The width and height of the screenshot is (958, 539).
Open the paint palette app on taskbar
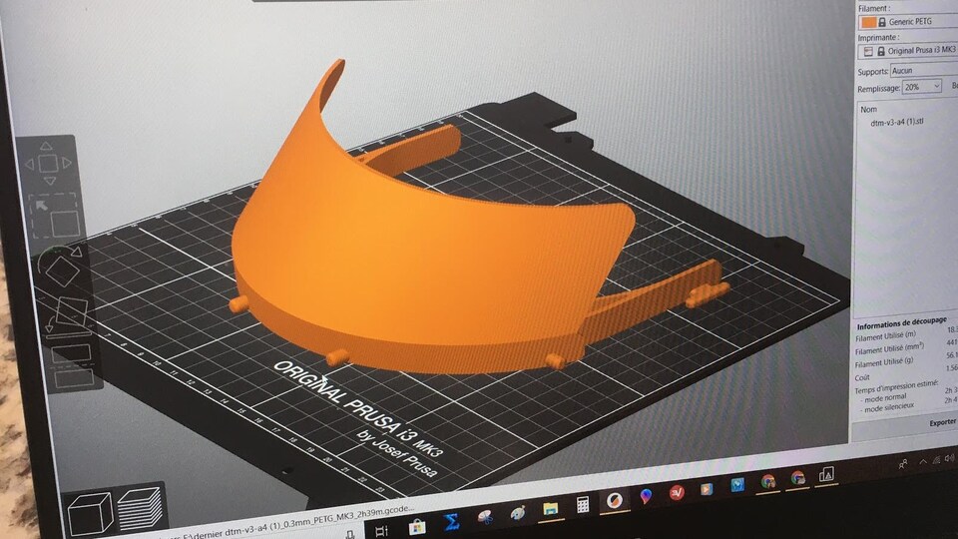518,513
